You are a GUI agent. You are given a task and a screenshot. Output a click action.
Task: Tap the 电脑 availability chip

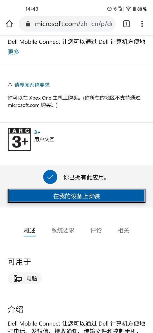click(25, 278)
